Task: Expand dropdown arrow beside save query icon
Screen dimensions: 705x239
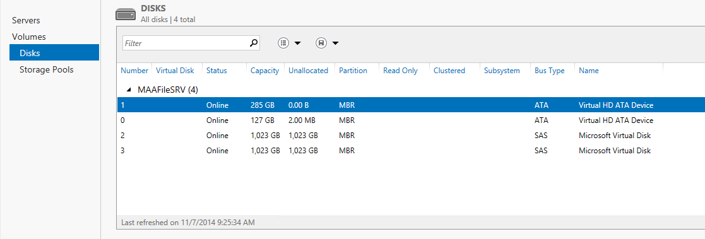Action: coord(335,44)
